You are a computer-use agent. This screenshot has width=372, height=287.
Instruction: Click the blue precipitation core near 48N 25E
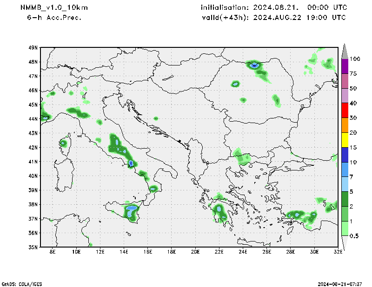click(254, 65)
